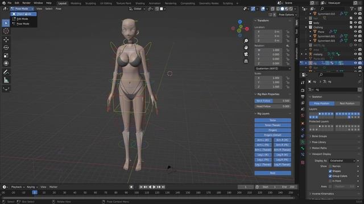
Task: Select the Rest Position button
Action: [348, 103]
